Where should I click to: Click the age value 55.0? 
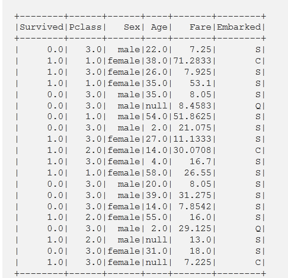click(x=156, y=217)
